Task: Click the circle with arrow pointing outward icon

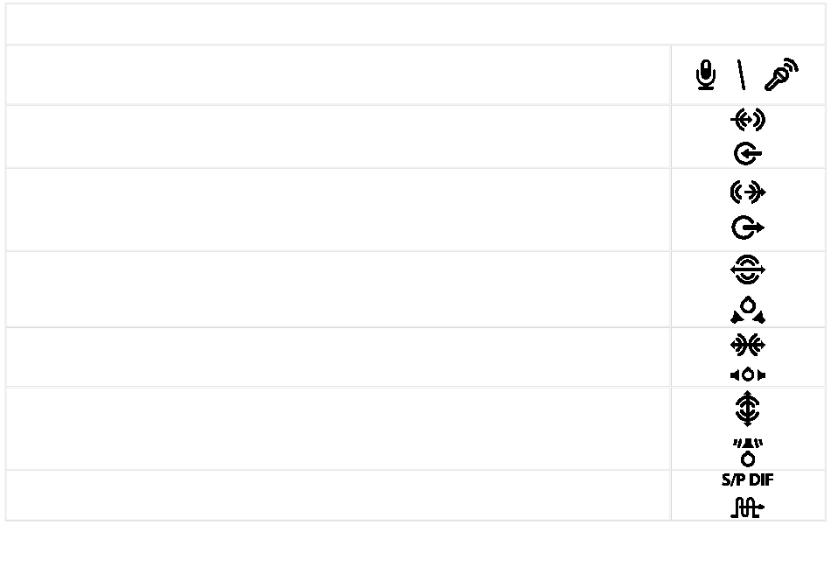Action: [x=748, y=227]
